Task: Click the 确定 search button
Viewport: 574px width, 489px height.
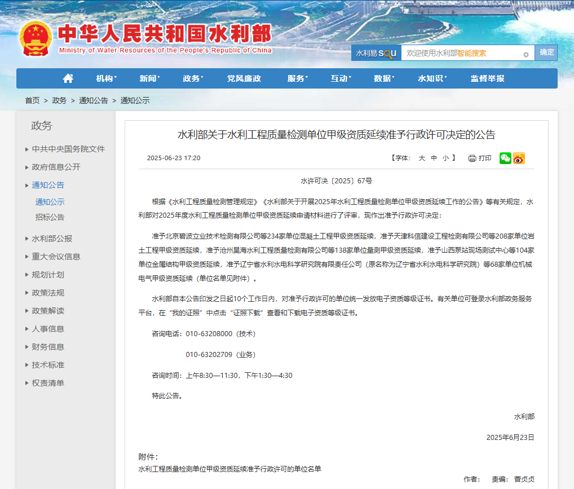Action: (546, 53)
